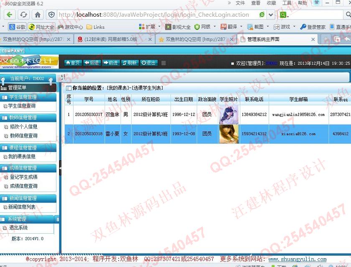Collapse the 学生信息管理 menu section
Viewport: 351px width, 267px height.
pos(28,97)
